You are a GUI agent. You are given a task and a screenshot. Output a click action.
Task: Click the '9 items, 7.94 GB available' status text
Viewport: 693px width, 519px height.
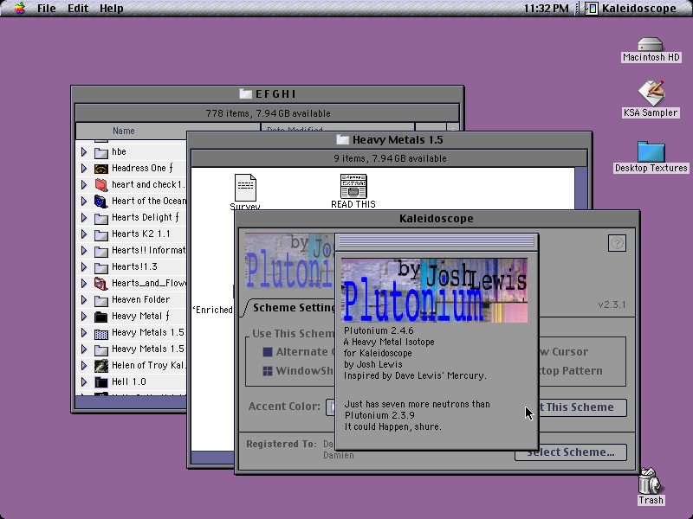click(x=390, y=158)
